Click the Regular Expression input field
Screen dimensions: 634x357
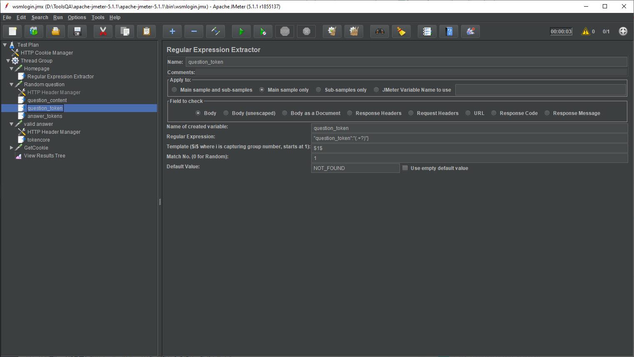coord(469,138)
